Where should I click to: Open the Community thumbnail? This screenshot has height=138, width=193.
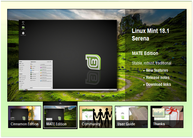click(x=96, y=117)
